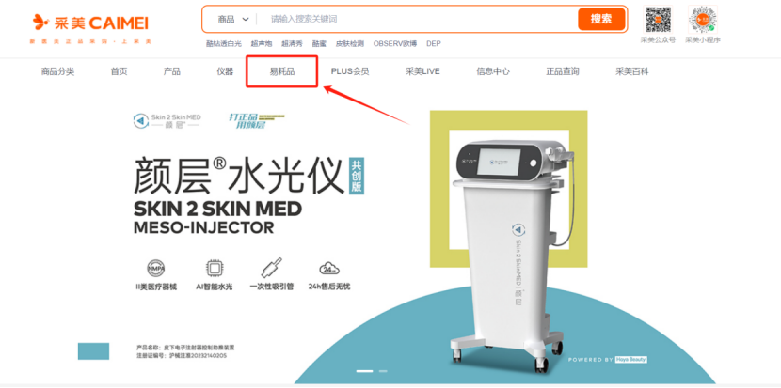Expand the 商品 search type dropdown
Screen dimensions: 781x388
[232, 20]
